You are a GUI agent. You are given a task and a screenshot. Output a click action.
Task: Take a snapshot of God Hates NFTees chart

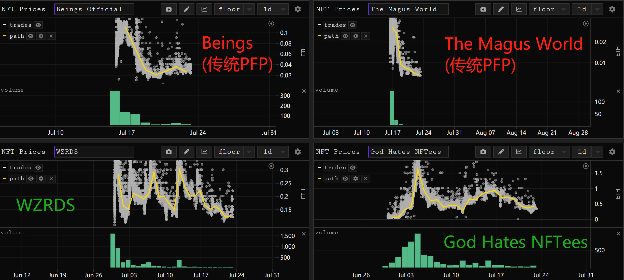(x=483, y=152)
